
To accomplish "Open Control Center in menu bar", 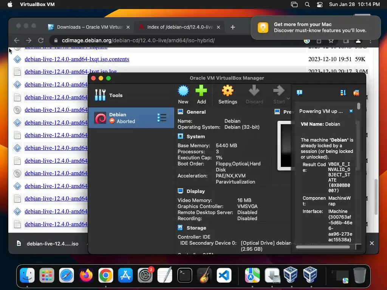I will [x=320, y=5].
